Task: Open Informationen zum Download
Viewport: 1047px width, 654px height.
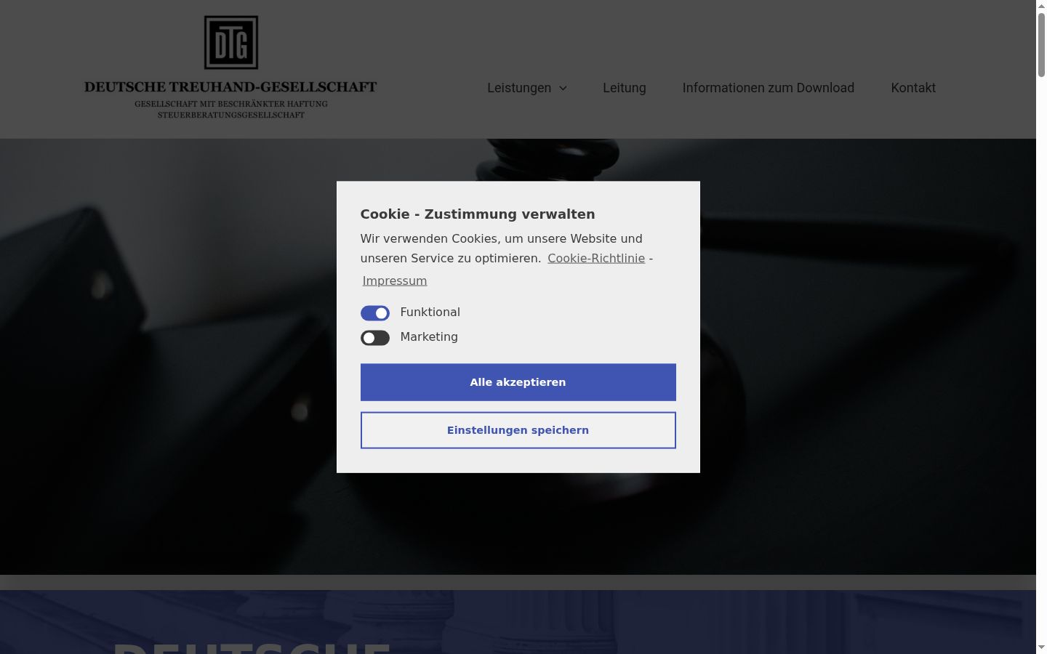Action: (769, 88)
